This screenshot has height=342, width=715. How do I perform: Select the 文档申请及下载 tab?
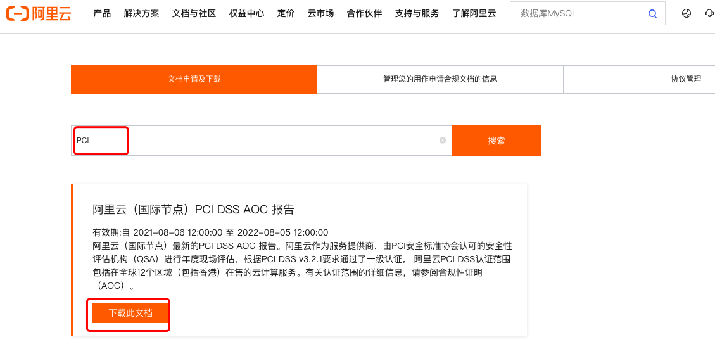pos(194,79)
